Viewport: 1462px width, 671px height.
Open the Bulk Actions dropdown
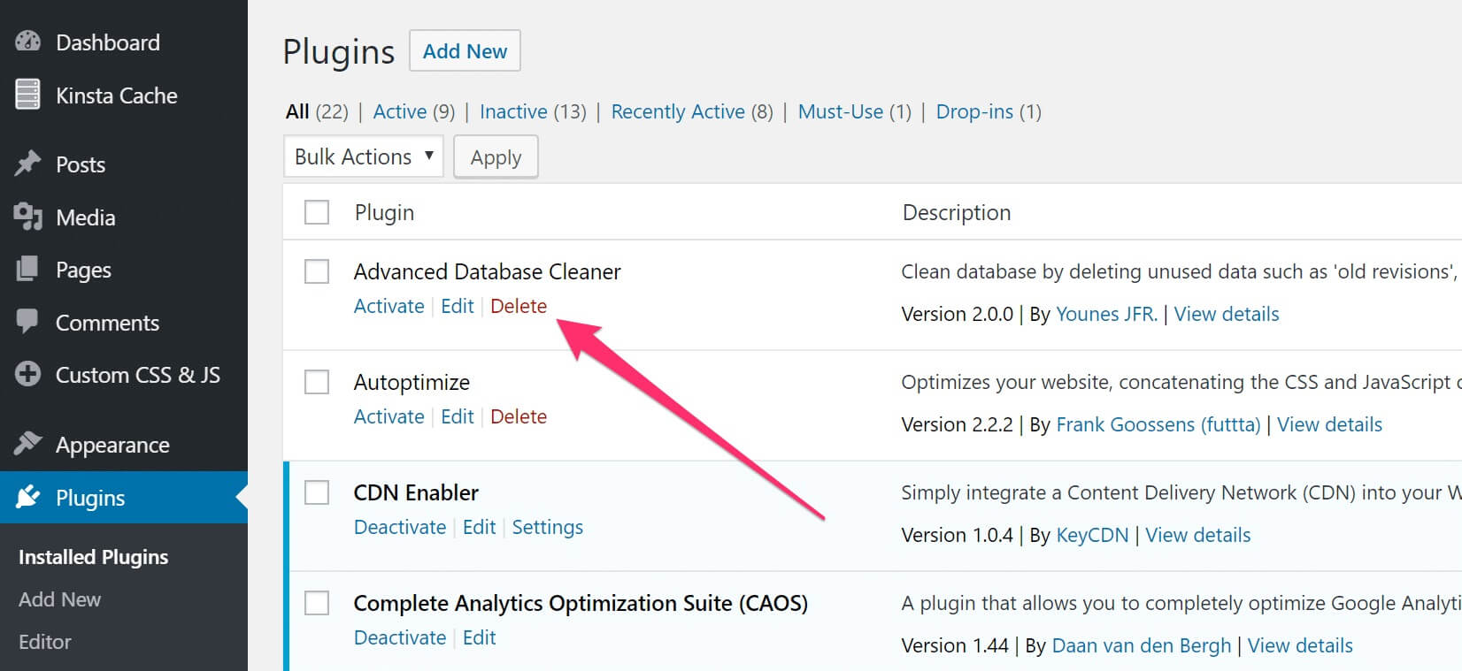(364, 156)
